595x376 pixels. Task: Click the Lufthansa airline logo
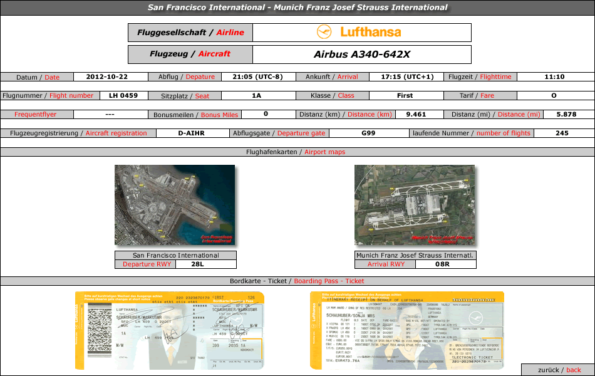359,32
